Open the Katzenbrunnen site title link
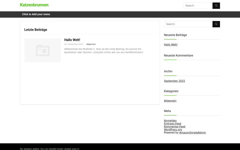The image size is (240, 150). point(34,5)
